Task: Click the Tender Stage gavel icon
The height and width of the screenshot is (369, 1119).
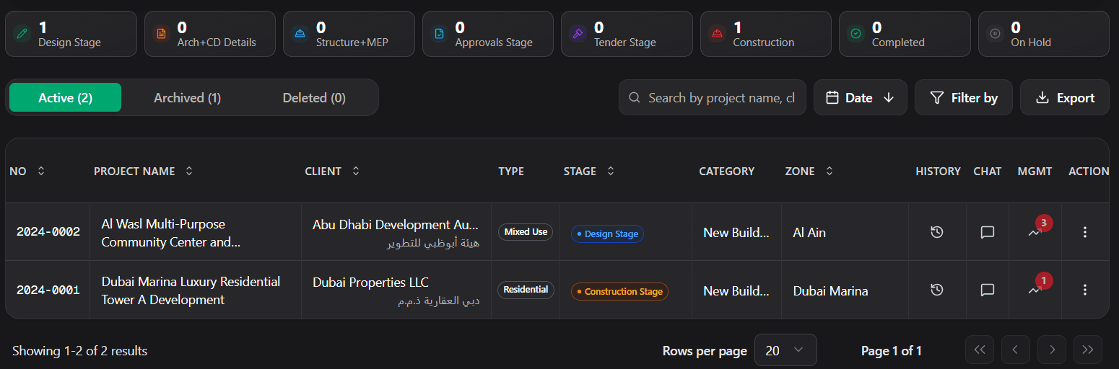Action: coord(578,33)
